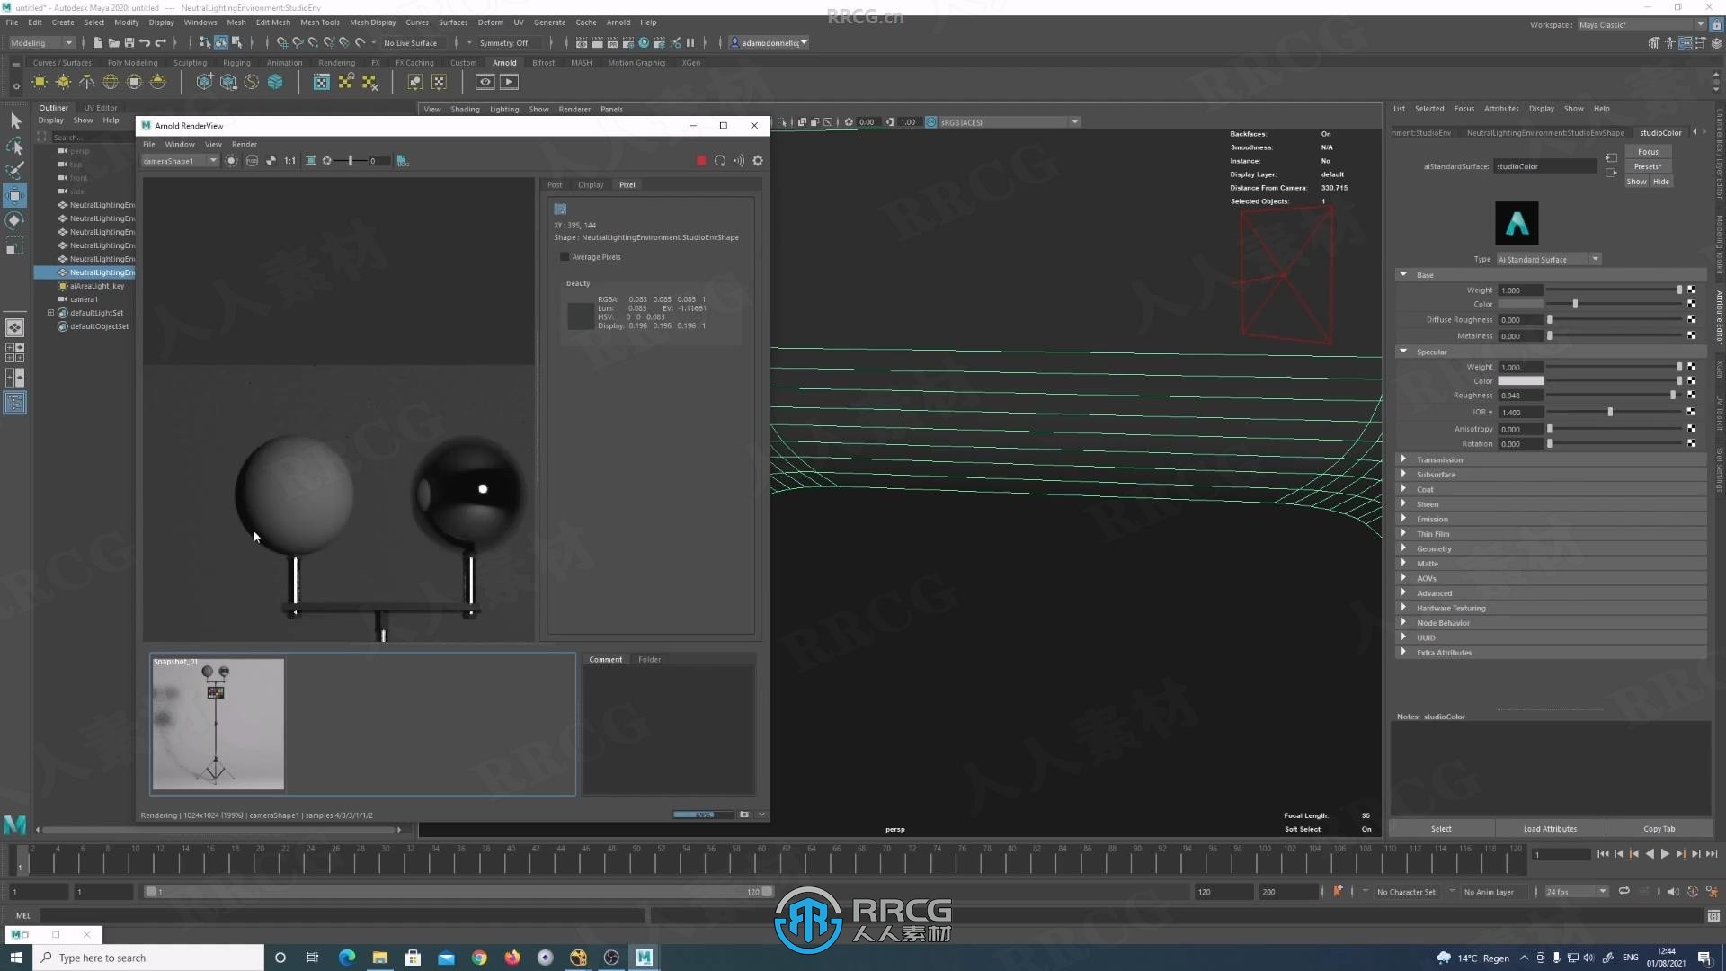Click the 1:1 zoom icon in RenderView
This screenshot has height=971, width=1726.
(289, 161)
